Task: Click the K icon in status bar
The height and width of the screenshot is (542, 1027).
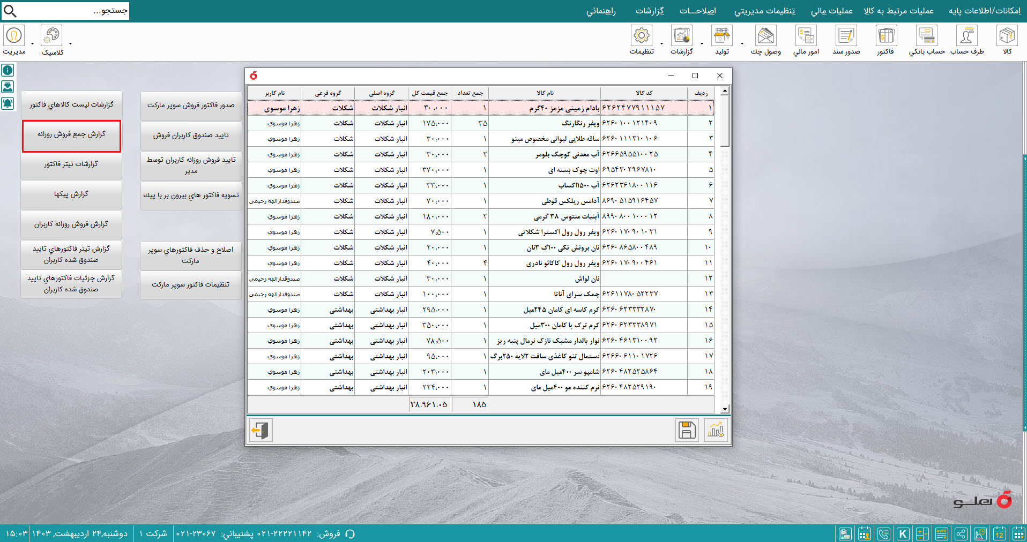Action: 903,534
